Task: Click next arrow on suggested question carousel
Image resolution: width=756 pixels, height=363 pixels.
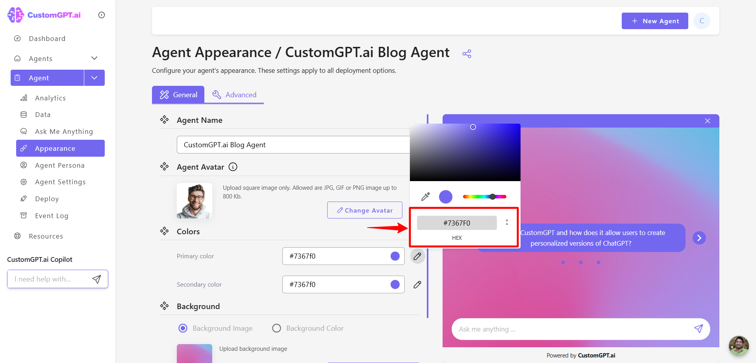Action: tap(699, 238)
